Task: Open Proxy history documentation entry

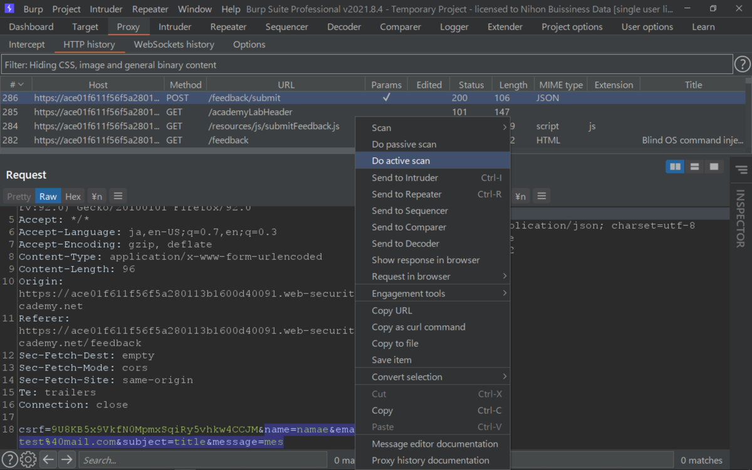Action: [x=432, y=460]
